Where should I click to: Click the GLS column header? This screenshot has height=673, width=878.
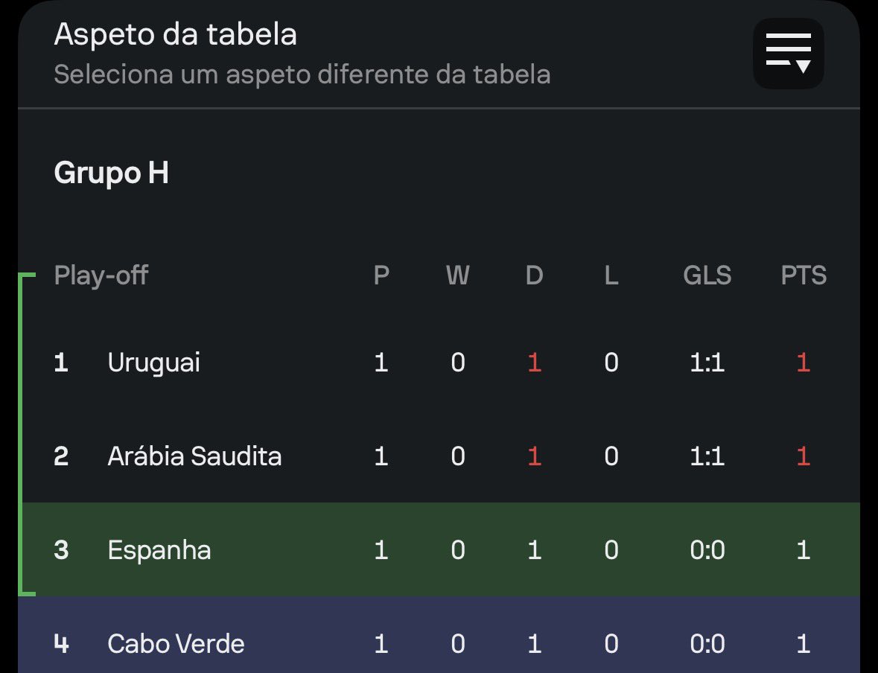tap(707, 275)
